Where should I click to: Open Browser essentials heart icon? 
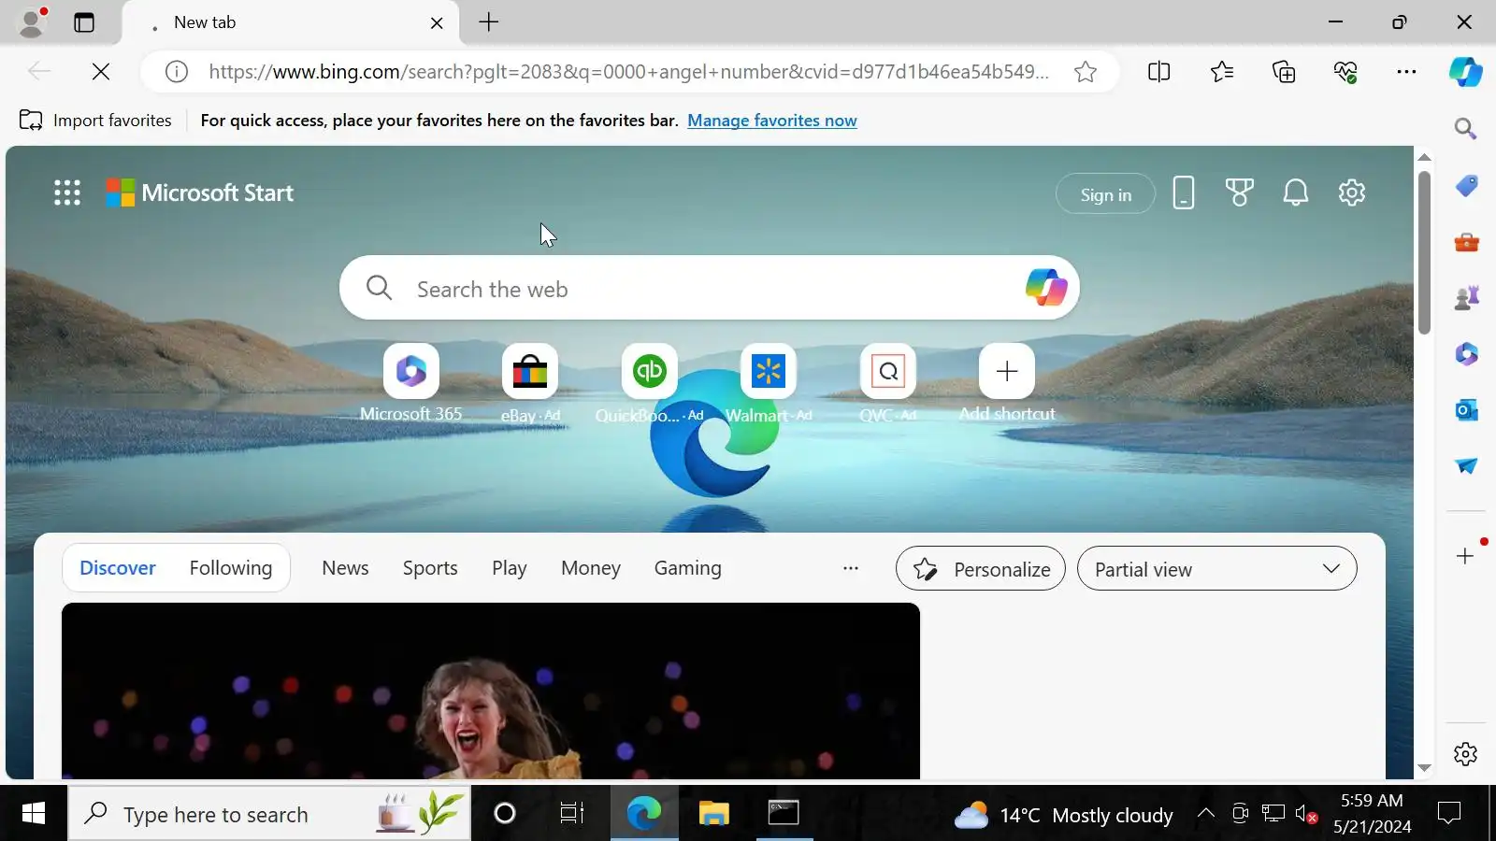[1345, 72]
